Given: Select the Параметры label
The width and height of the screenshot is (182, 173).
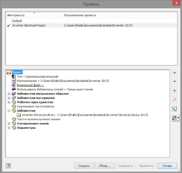Looking at the screenshot, I should [x=26, y=128].
